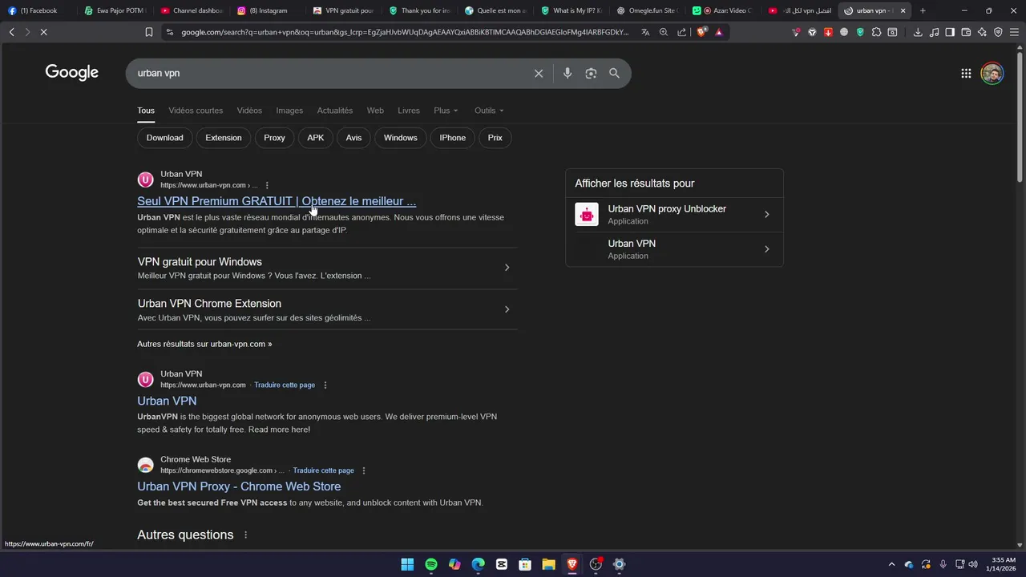Filter results with the Windows chip
The width and height of the screenshot is (1026, 577).
click(401, 138)
